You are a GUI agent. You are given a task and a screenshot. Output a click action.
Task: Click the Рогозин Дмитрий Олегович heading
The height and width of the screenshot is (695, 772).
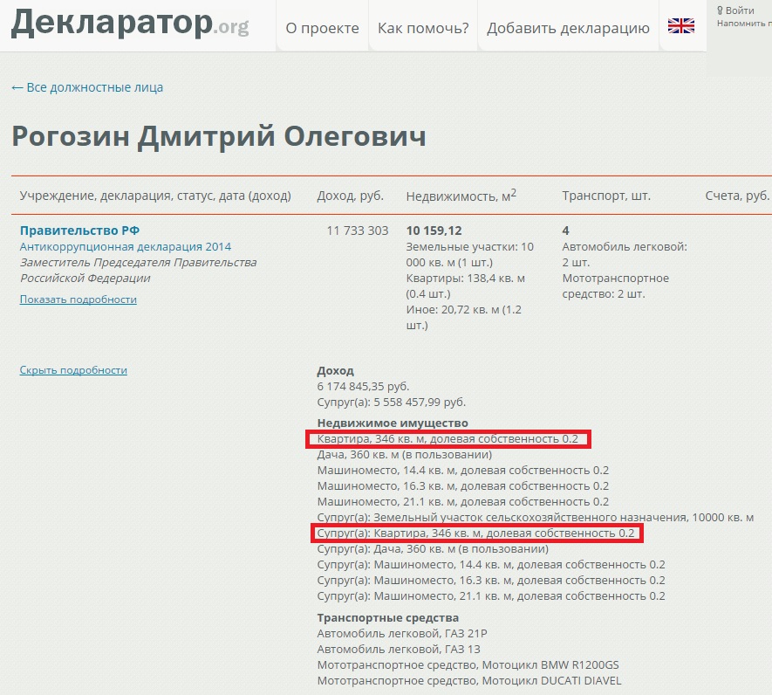tap(219, 137)
